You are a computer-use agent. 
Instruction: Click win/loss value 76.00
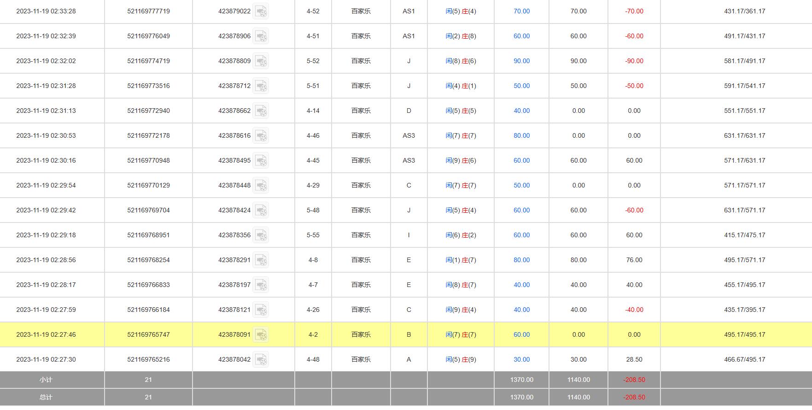click(x=634, y=260)
